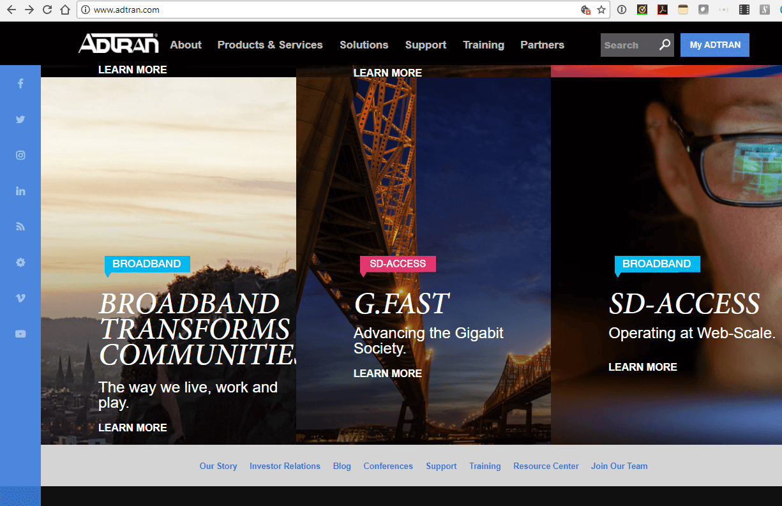Open the Investor Relations footer link

(x=285, y=466)
